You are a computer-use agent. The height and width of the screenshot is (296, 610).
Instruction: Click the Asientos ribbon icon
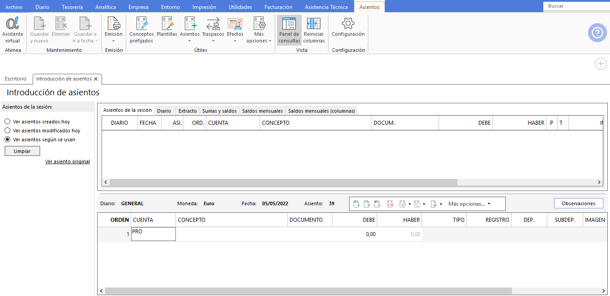tap(190, 23)
